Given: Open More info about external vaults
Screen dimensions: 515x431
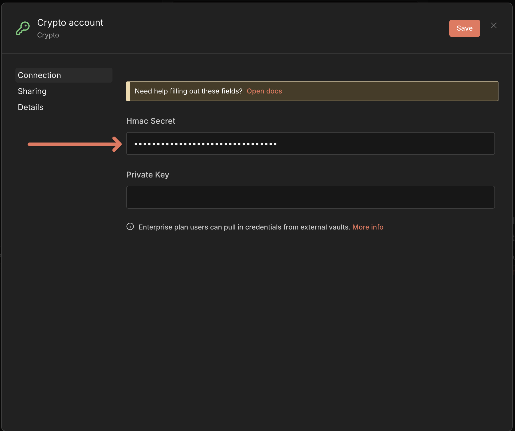Looking at the screenshot, I should (x=368, y=227).
